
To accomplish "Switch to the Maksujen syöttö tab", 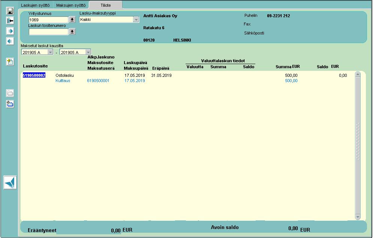I will (71, 5).
